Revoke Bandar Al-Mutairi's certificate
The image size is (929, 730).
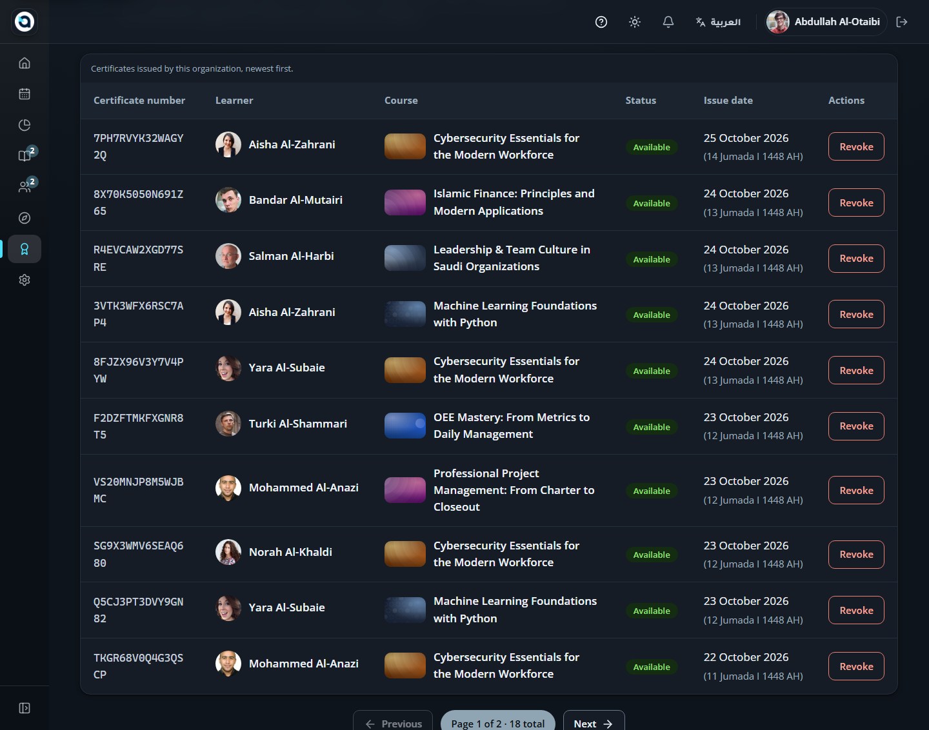pos(856,202)
